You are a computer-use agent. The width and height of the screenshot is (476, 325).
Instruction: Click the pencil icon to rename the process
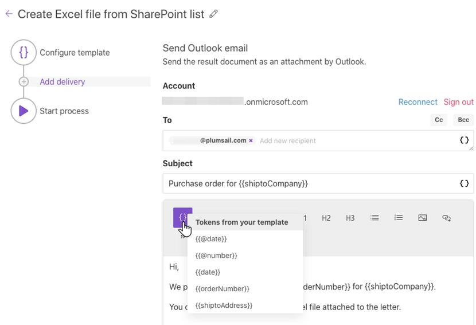click(214, 14)
